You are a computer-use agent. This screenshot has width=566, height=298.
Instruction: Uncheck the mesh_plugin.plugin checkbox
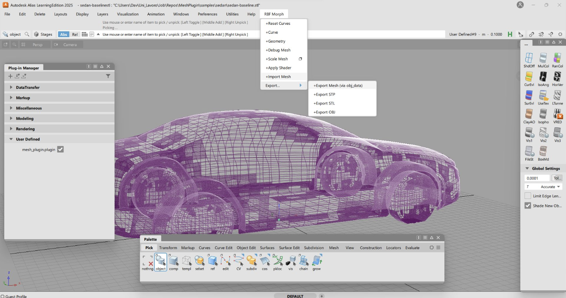[x=60, y=149]
